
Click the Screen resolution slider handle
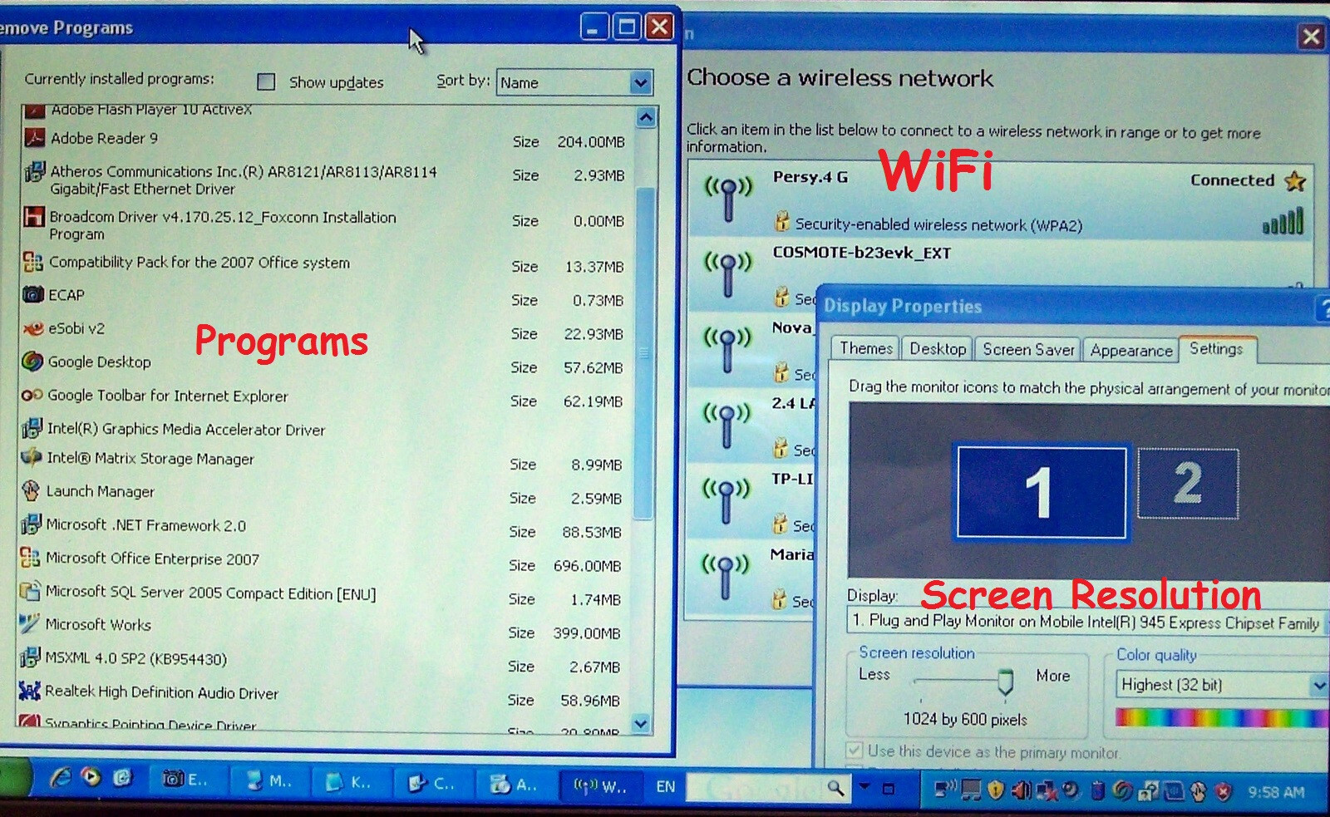[x=1005, y=682]
